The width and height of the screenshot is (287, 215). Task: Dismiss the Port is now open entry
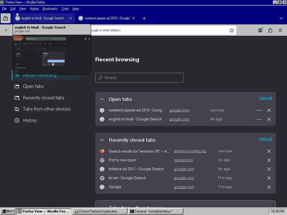click(269, 160)
